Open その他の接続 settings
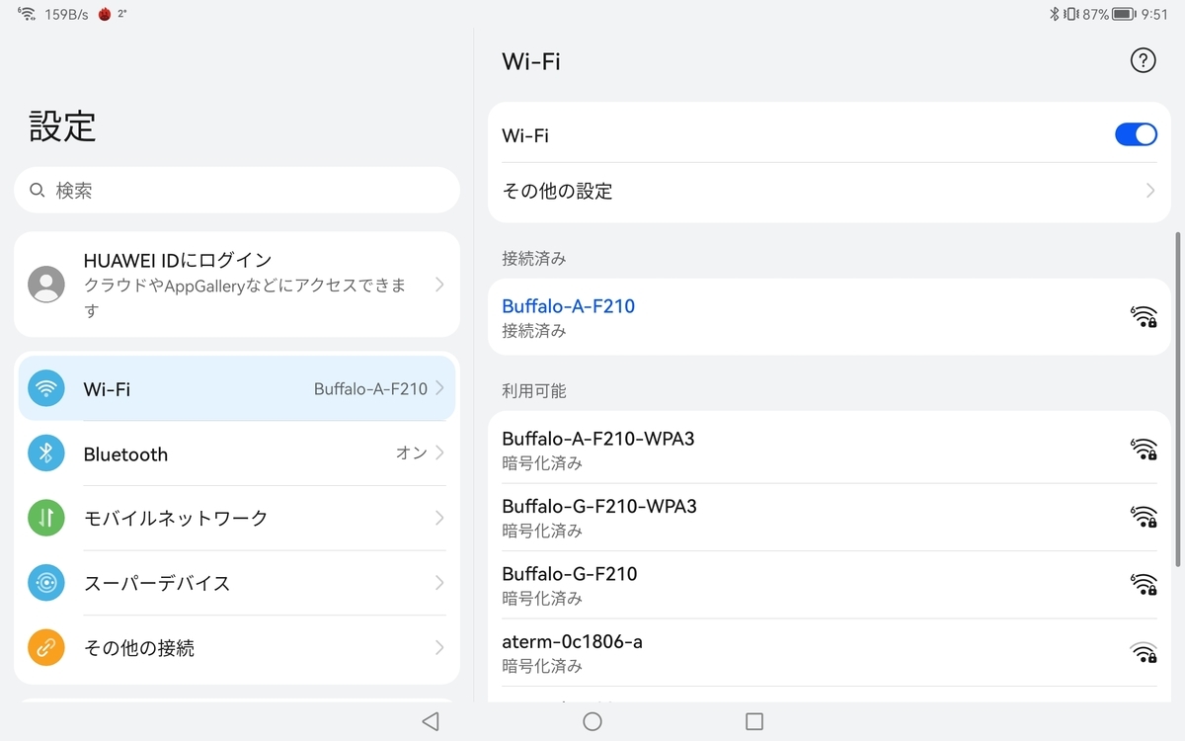 click(x=237, y=648)
